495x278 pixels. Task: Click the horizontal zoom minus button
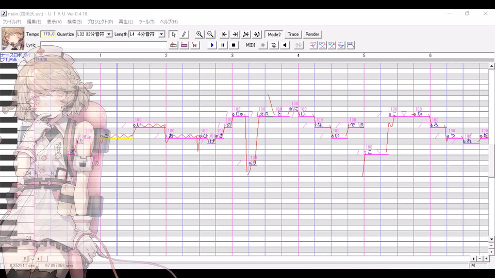tap(480, 259)
